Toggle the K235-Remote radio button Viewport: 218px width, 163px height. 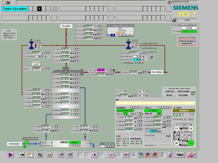pos(122,63)
